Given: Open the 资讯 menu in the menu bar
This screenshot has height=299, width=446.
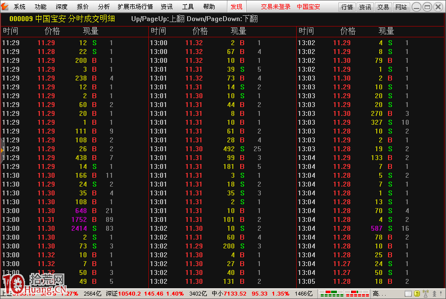Looking at the screenshot, I should click(x=167, y=7).
